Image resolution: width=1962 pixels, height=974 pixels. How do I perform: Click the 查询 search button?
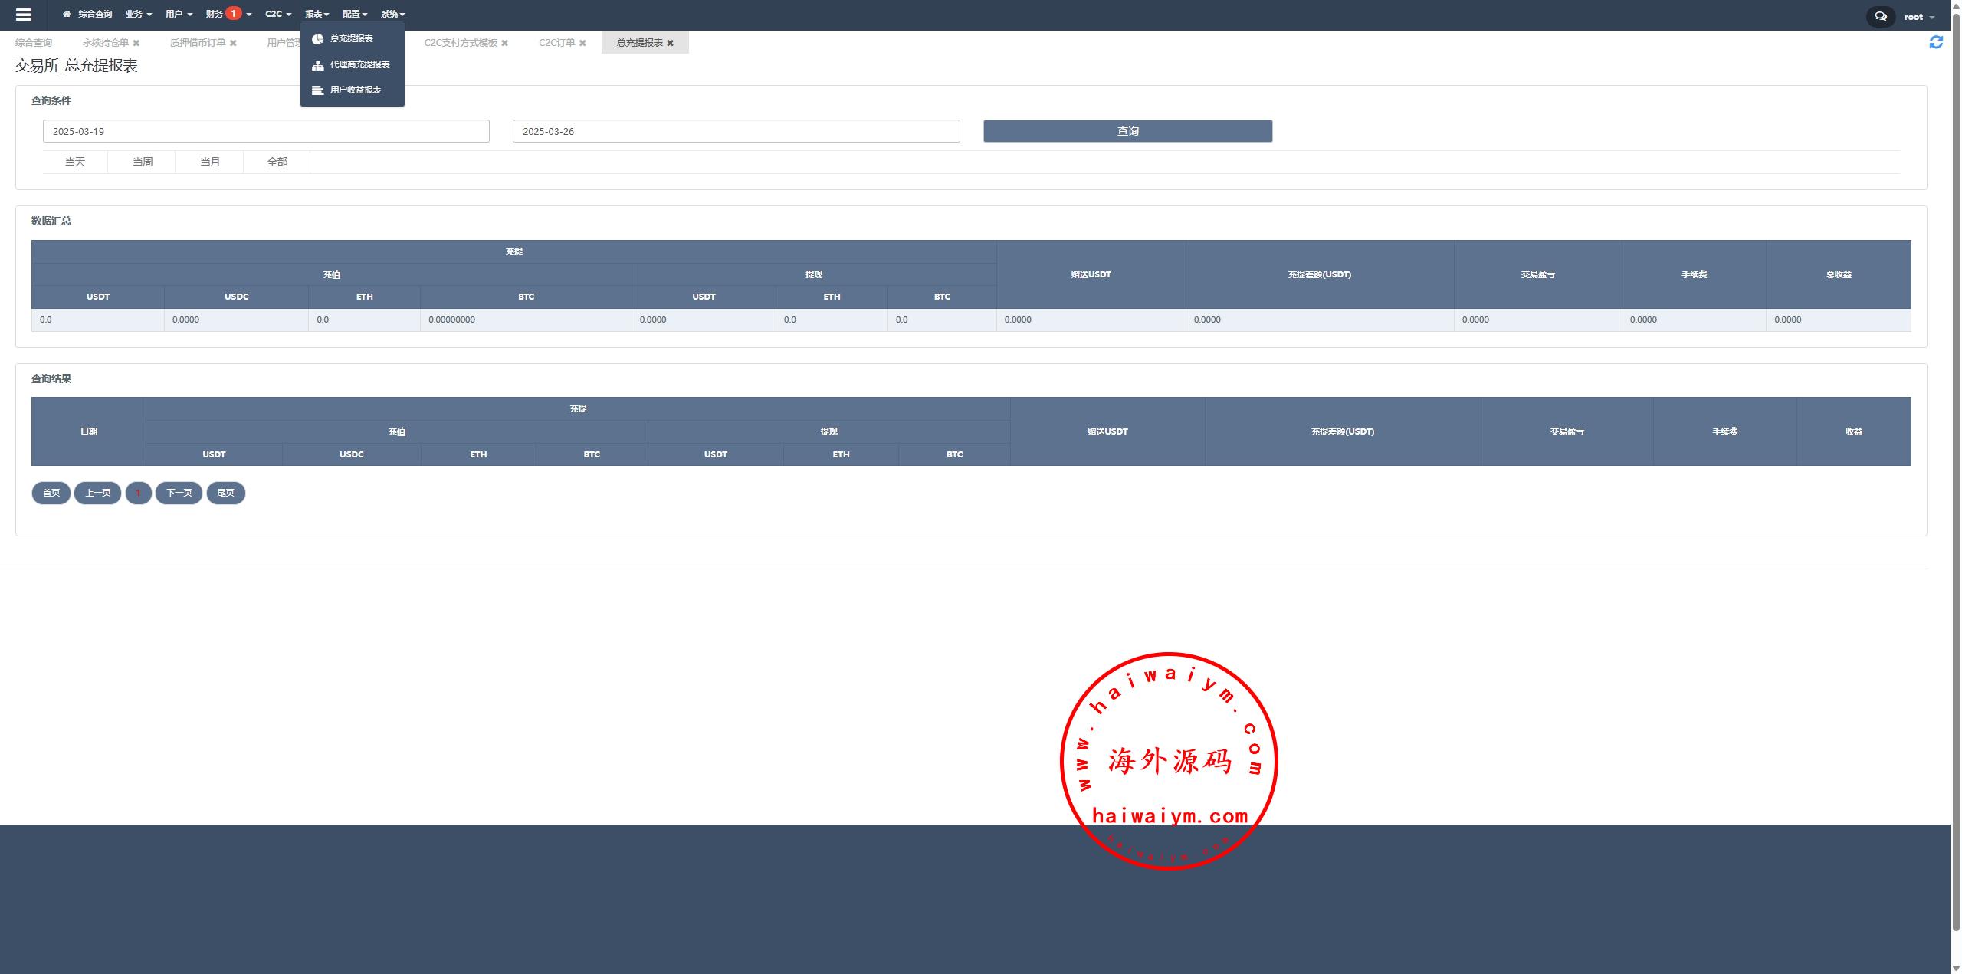[x=1127, y=131]
